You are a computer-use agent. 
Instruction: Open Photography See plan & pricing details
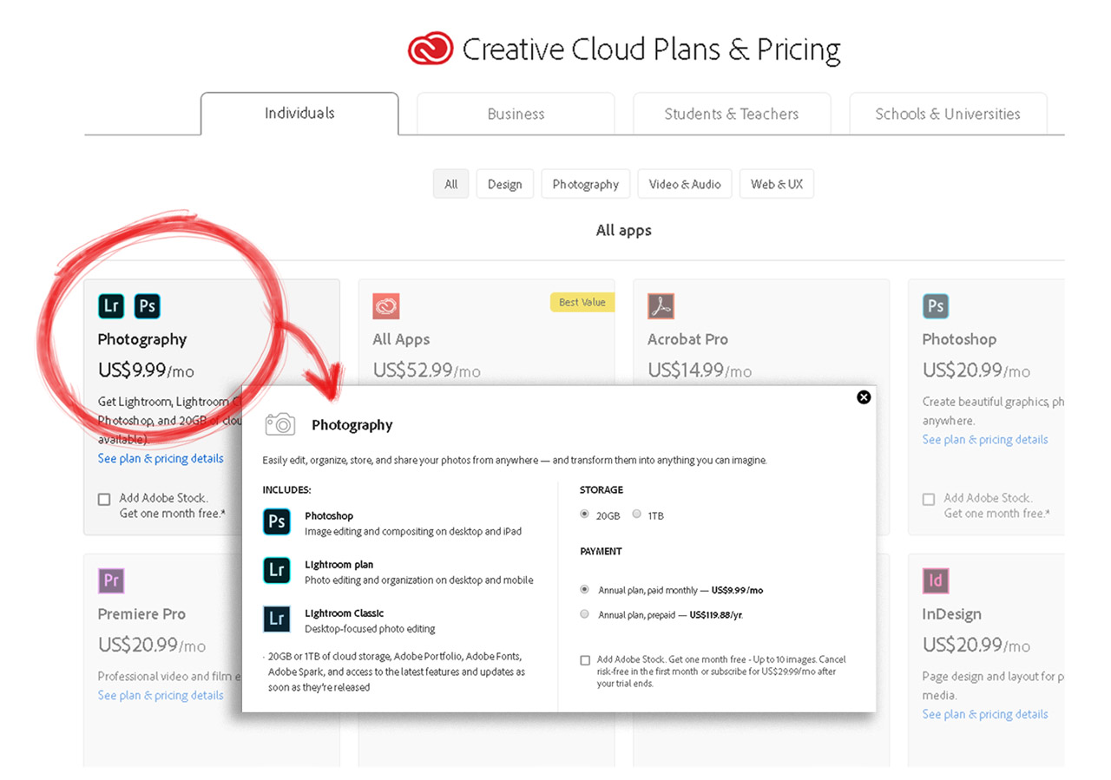pos(161,458)
